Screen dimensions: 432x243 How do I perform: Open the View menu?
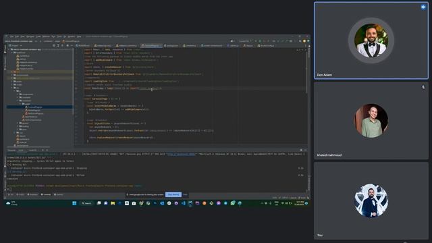pyautogui.click(x=22, y=36)
